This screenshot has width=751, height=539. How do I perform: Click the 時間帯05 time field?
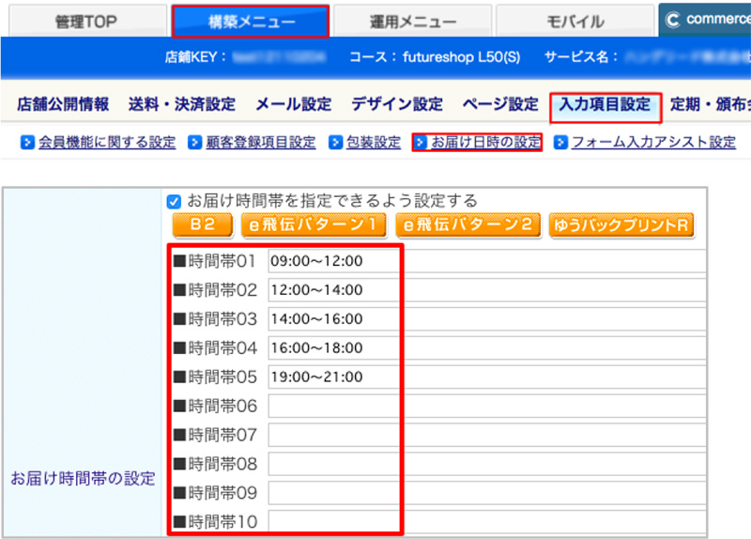(x=486, y=377)
